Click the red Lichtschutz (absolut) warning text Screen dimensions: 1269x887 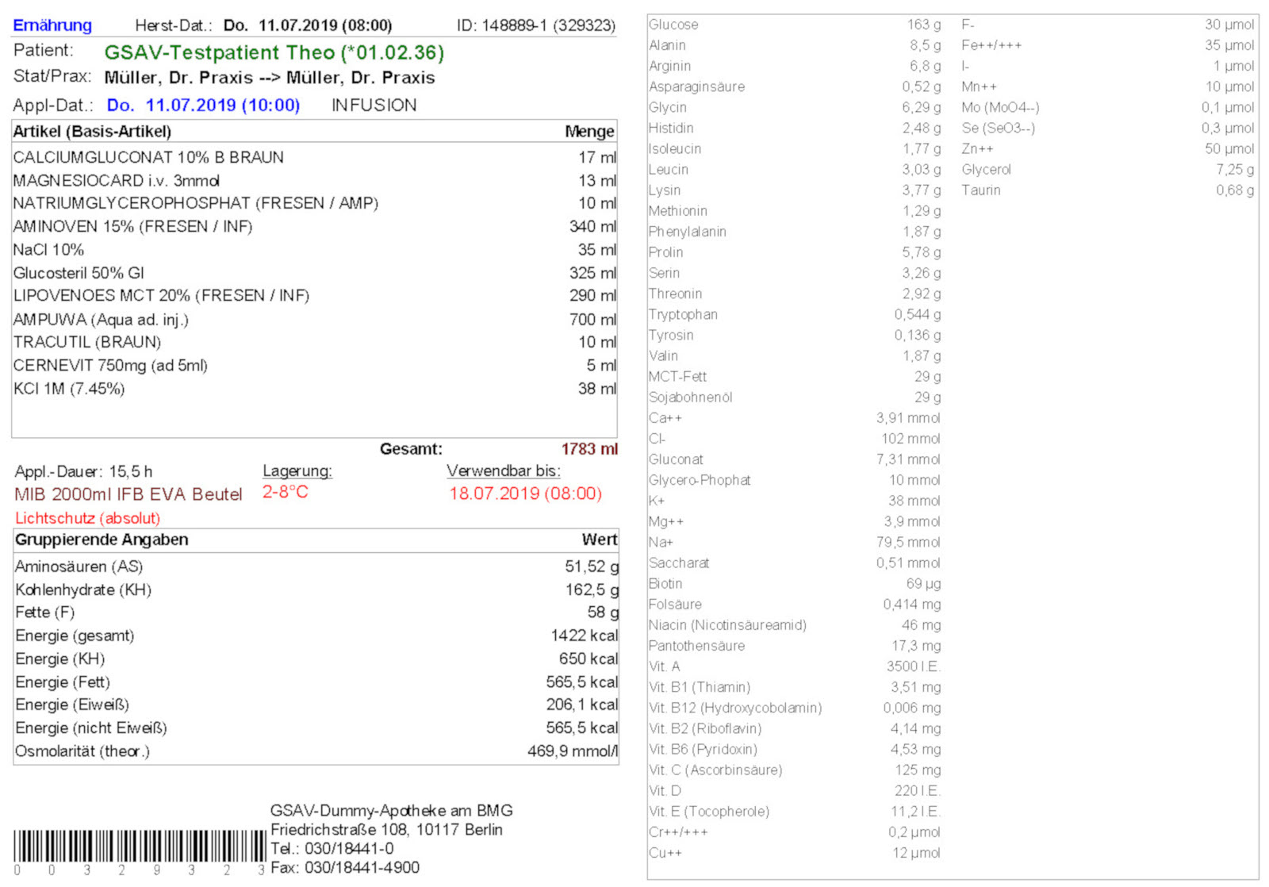88,518
